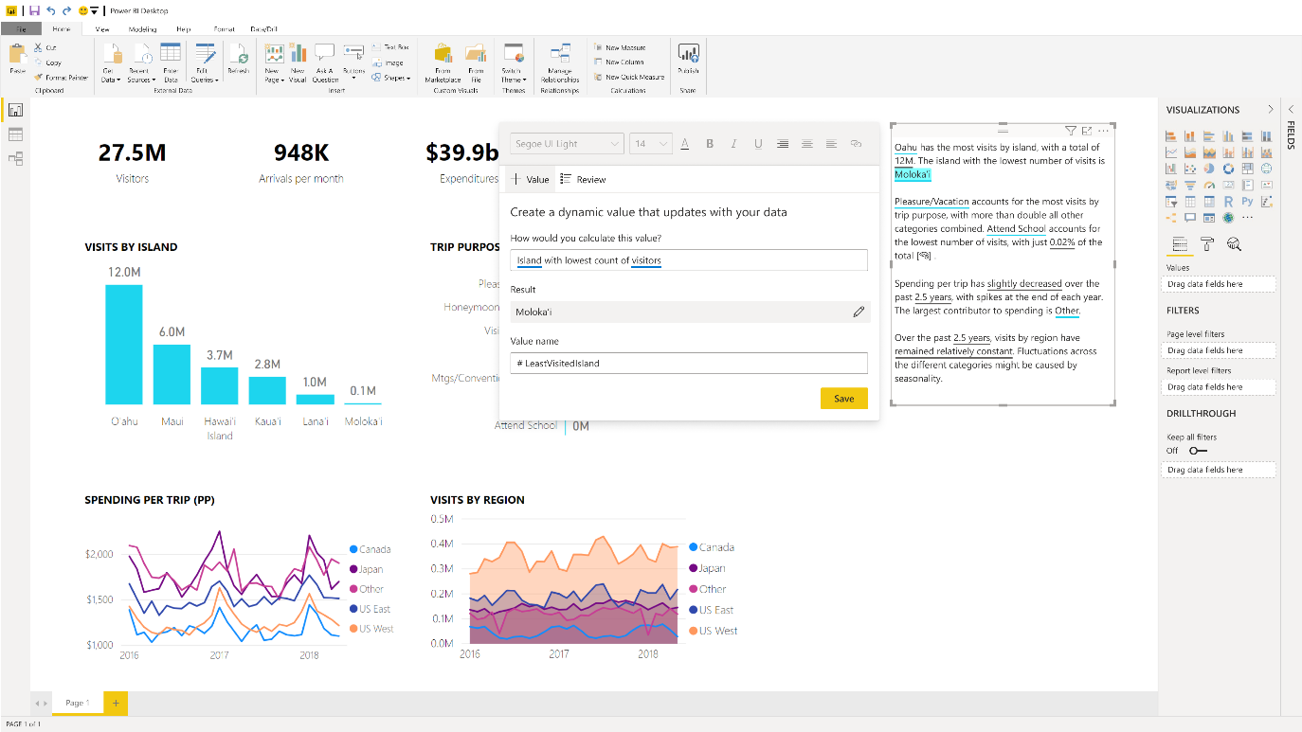Toggle bold formatting in text toolbar

[710, 144]
